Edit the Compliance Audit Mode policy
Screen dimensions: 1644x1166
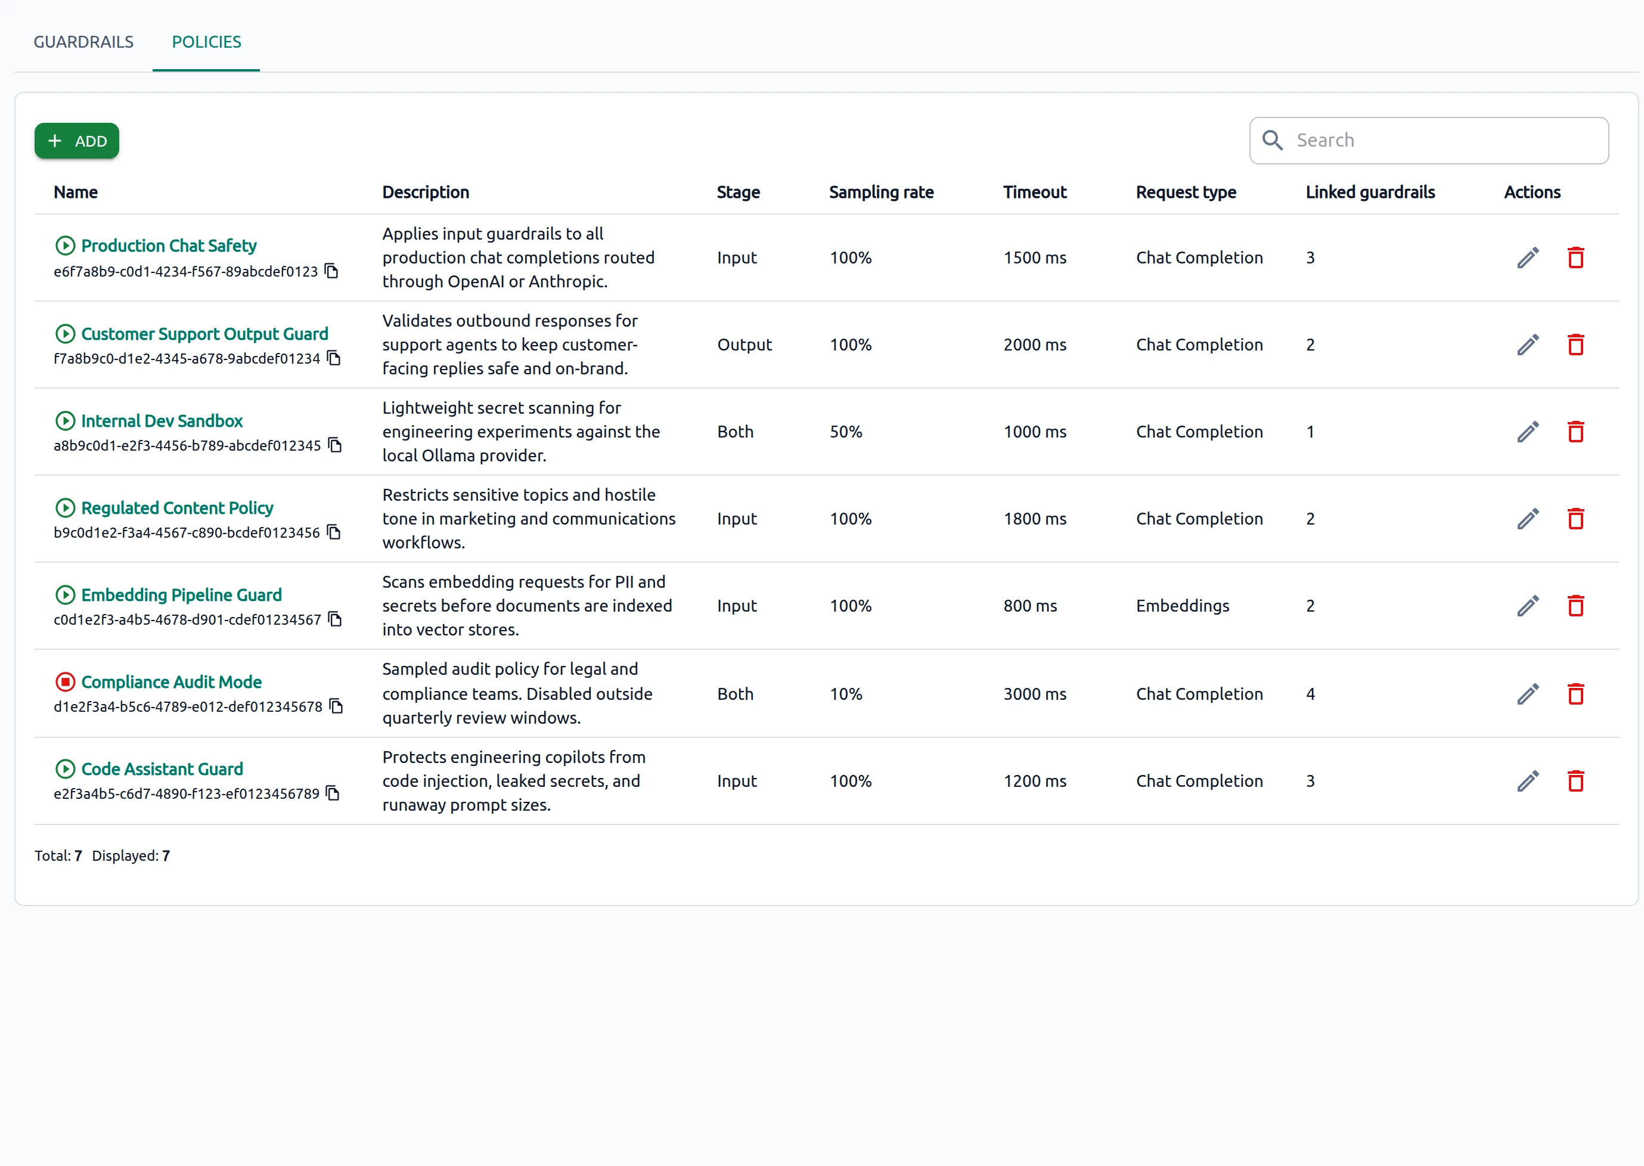click(1528, 693)
